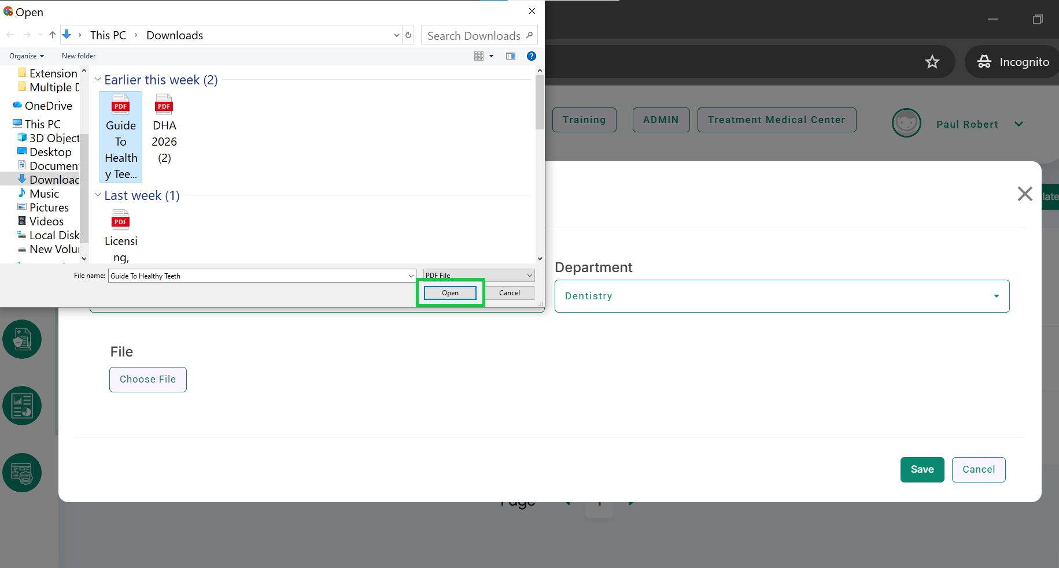Select the Guide To Healthy Teeth PDF file
This screenshot has width=1059, height=568.
121,137
